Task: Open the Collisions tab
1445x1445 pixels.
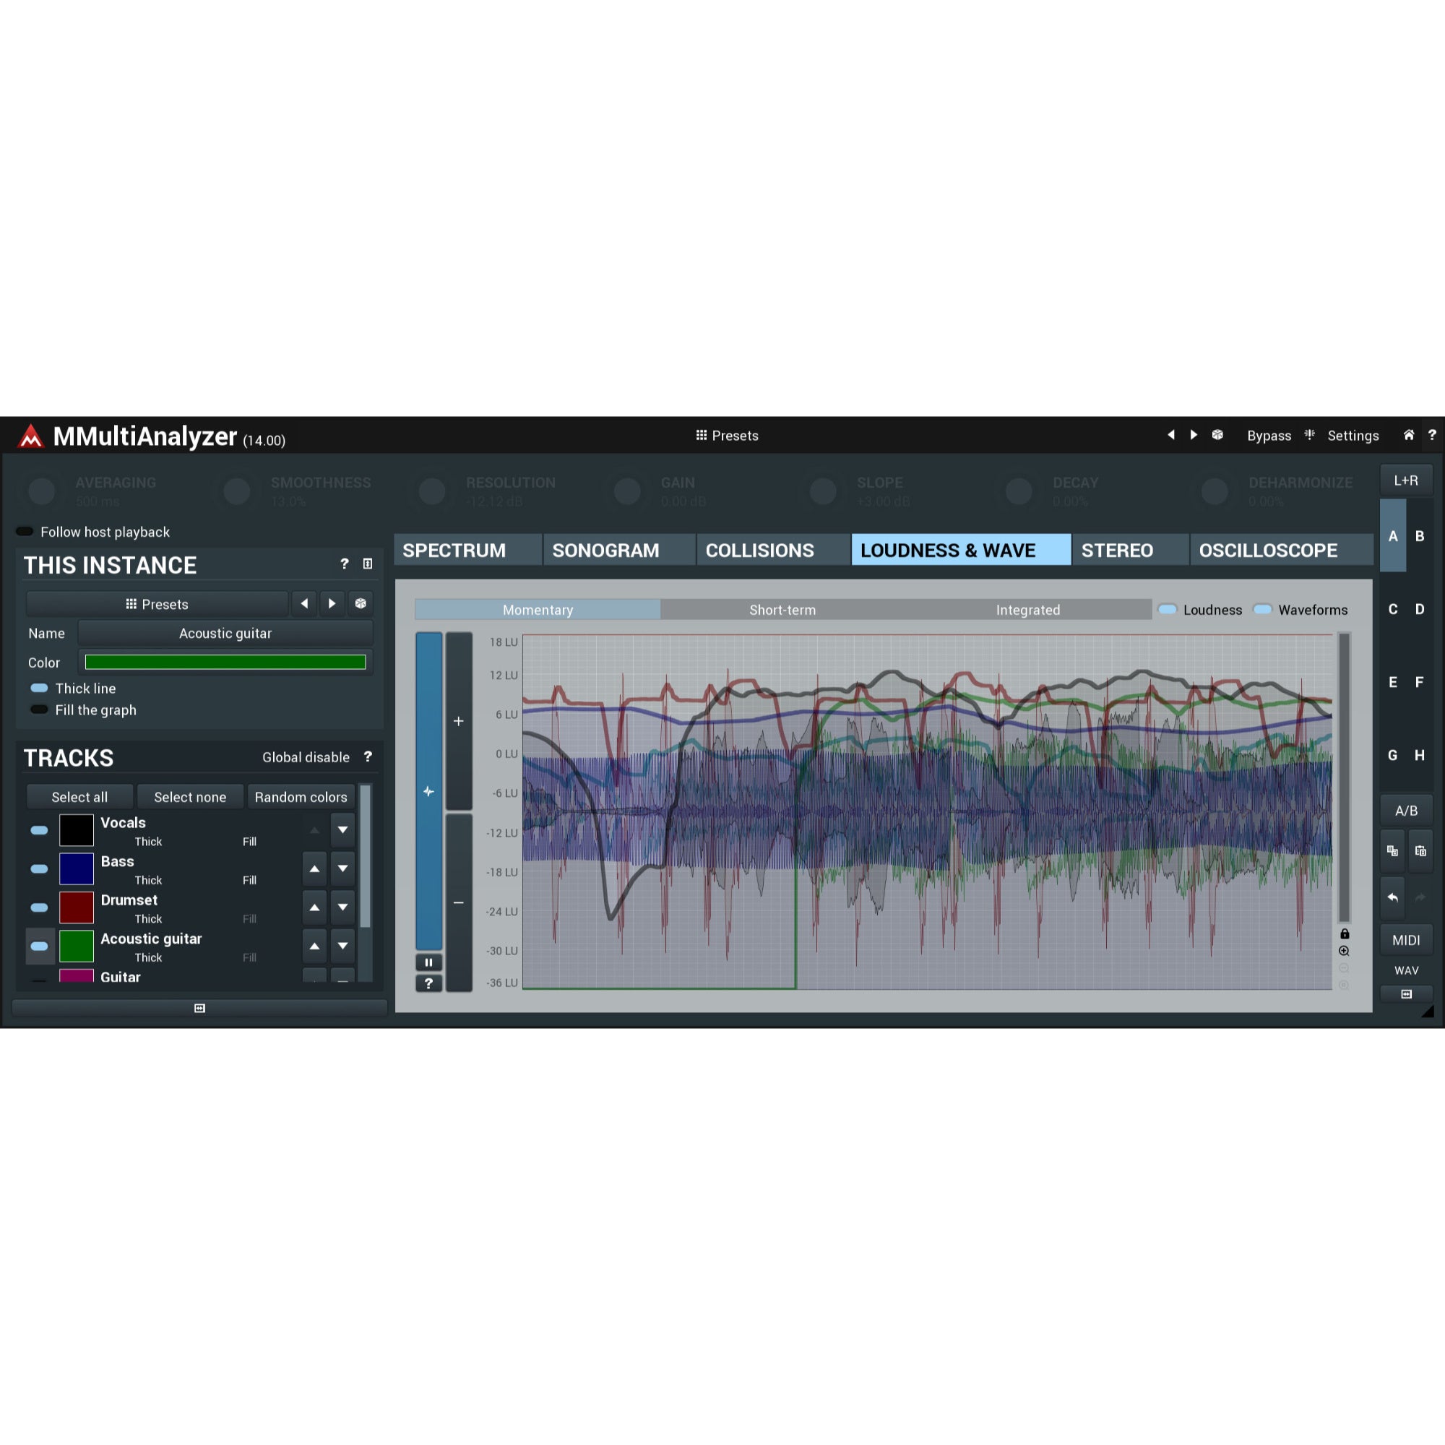Action: click(773, 550)
